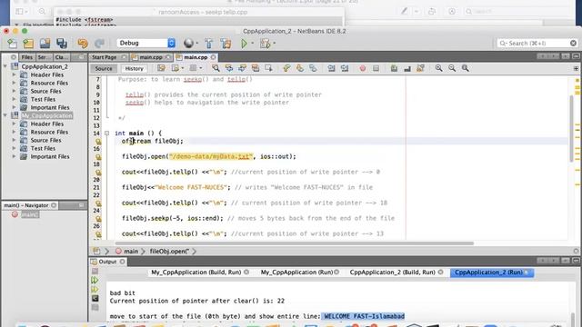Open the Run Project dropdown arrow
Image resolution: width=582 pixels, height=327 pixels.
(x=253, y=44)
